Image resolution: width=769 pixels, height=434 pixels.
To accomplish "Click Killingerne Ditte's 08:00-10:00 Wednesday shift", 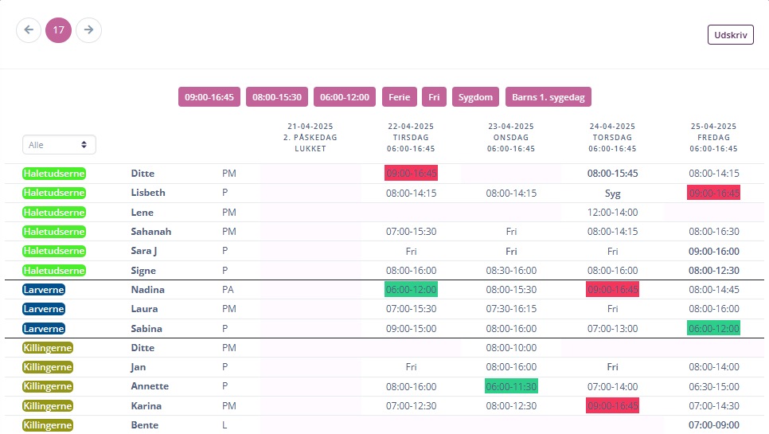I will point(511,348).
